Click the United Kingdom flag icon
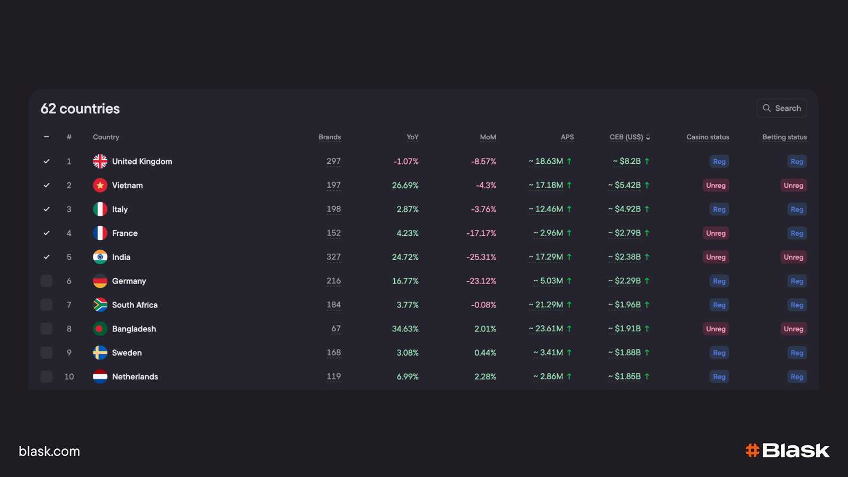848x477 pixels. 100,161
